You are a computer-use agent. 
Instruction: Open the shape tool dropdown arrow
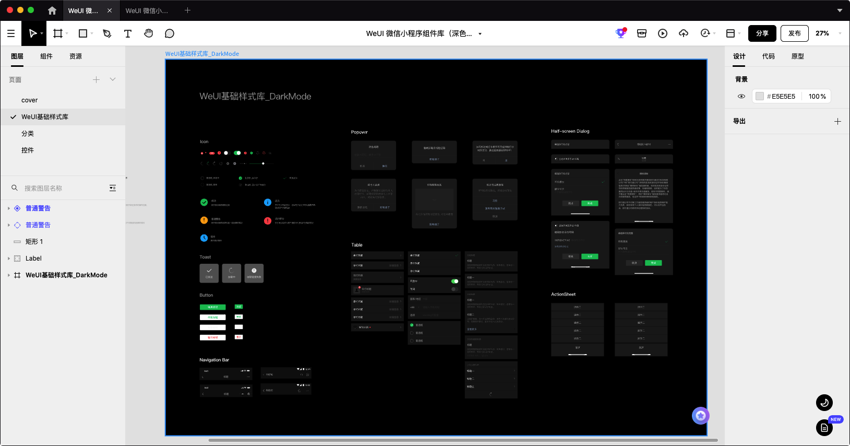92,33
